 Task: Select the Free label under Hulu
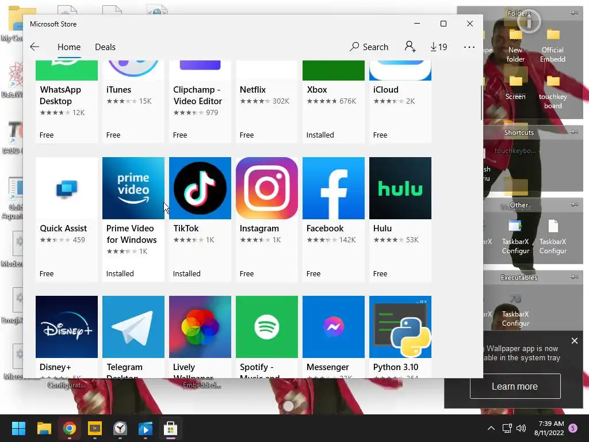(x=380, y=273)
